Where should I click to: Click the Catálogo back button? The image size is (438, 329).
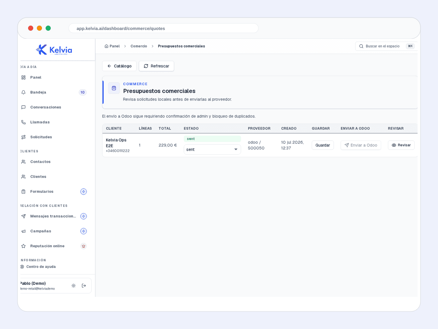(x=119, y=66)
